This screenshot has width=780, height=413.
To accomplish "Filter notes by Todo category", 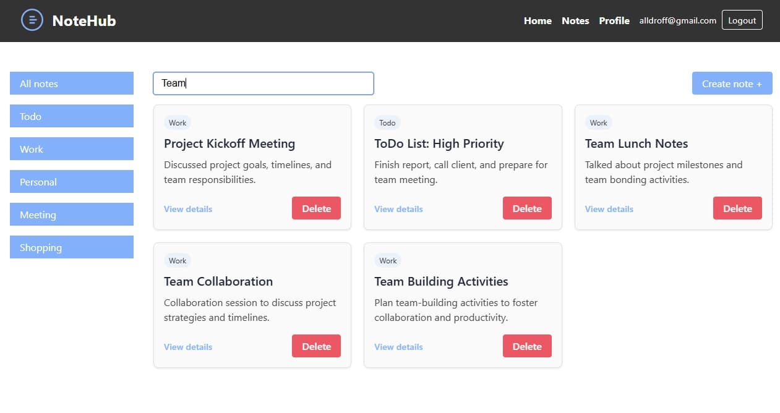I will [72, 116].
